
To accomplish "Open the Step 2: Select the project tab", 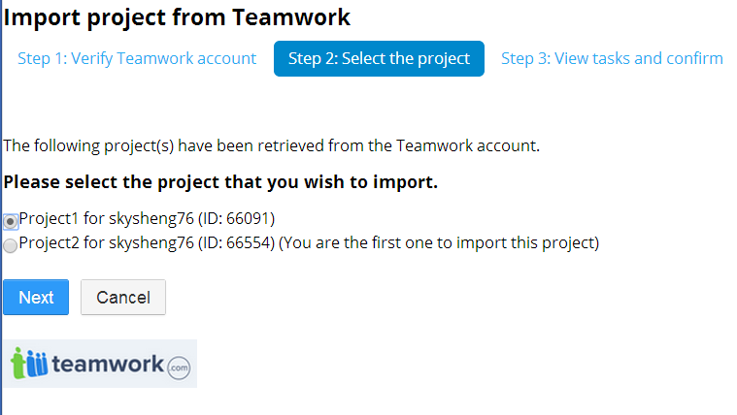I will tap(379, 58).
